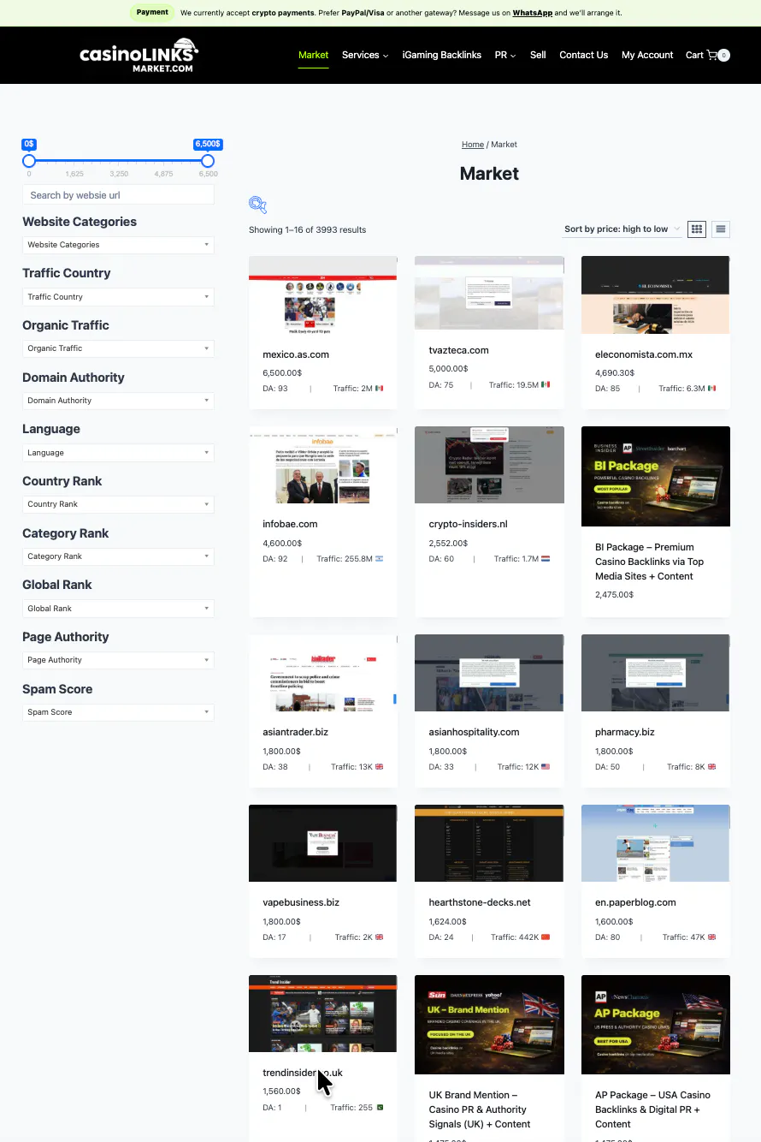Click the trendinsider thumbnail image
This screenshot has width=761, height=1142.
322,1014
